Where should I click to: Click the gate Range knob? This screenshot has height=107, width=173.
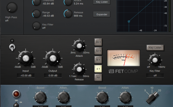pyautogui.click(x=36, y=14)
